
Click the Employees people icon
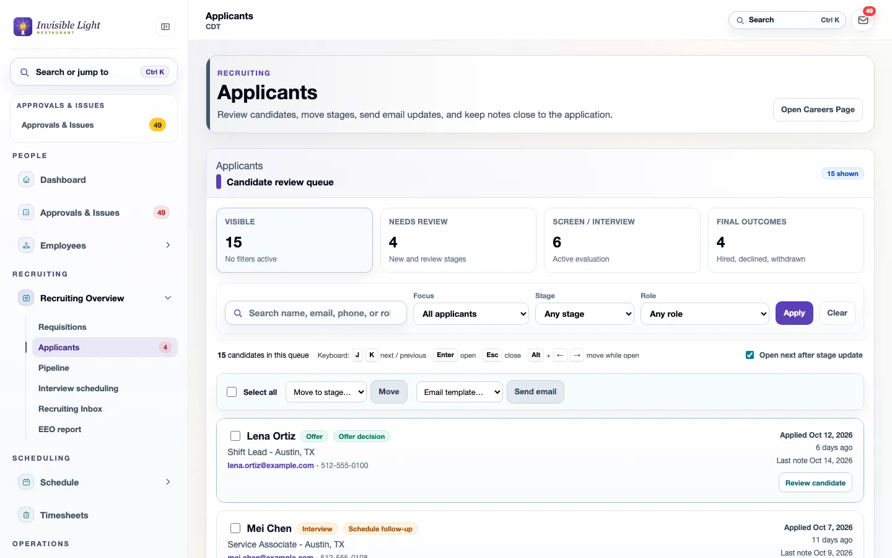point(26,246)
